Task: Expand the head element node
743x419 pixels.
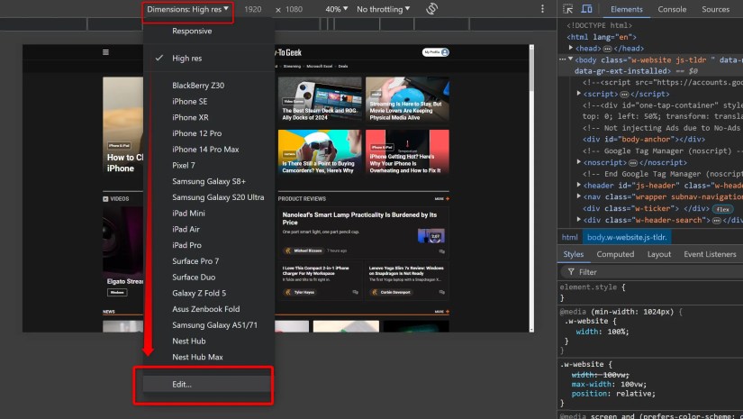Action: click(571, 48)
